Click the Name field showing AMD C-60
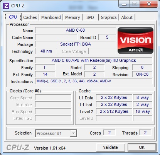Image resolution: width=160 pixels, height=155 pixels. 76,30
